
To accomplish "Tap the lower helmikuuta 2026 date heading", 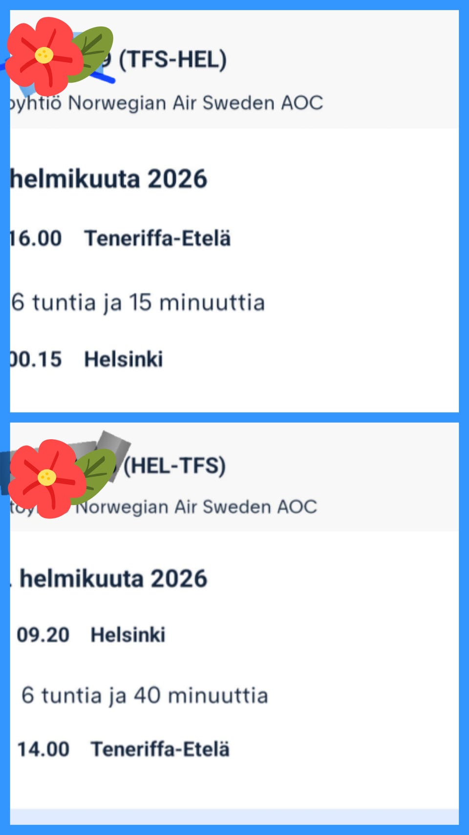I will click(x=113, y=579).
